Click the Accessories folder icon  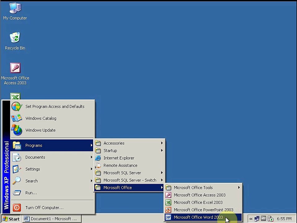pyautogui.click(x=98, y=143)
